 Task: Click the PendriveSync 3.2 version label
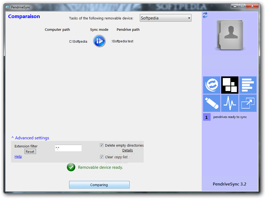(229, 184)
